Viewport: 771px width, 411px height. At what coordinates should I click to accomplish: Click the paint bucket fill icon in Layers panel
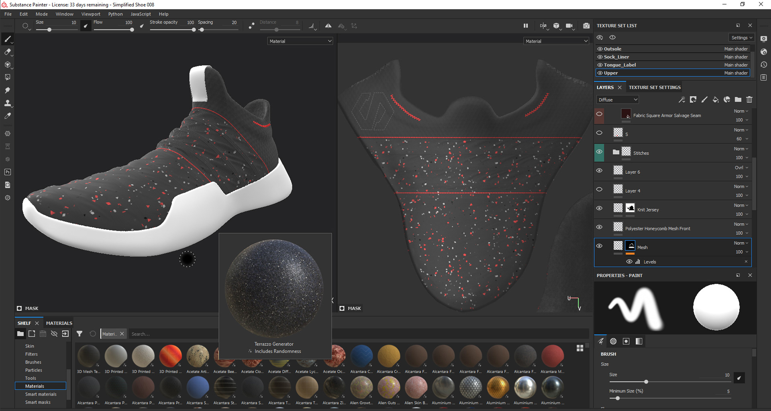click(716, 100)
